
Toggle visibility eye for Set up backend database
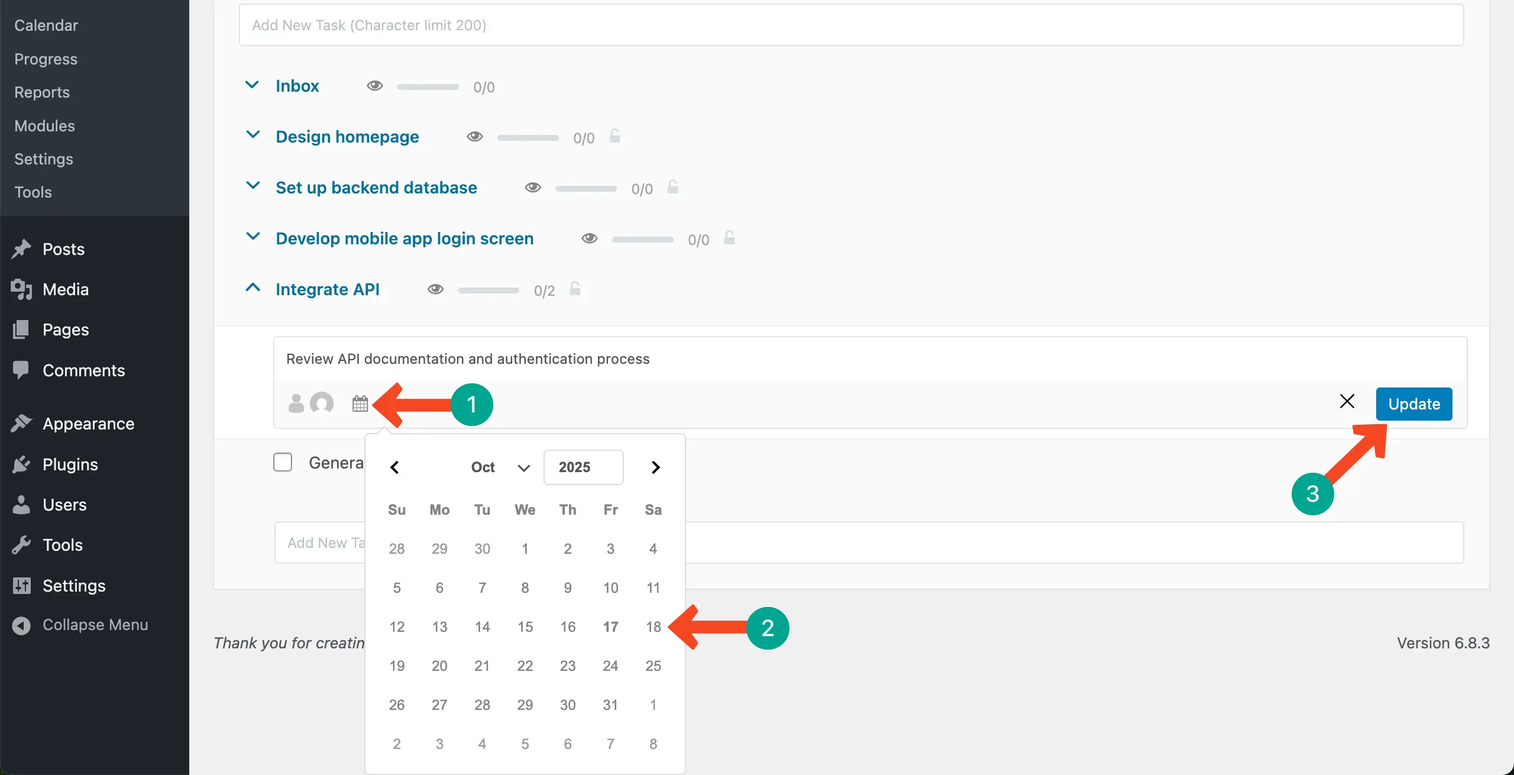click(x=532, y=188)
